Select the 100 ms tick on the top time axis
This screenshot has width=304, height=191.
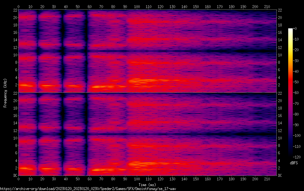[137, 6]
